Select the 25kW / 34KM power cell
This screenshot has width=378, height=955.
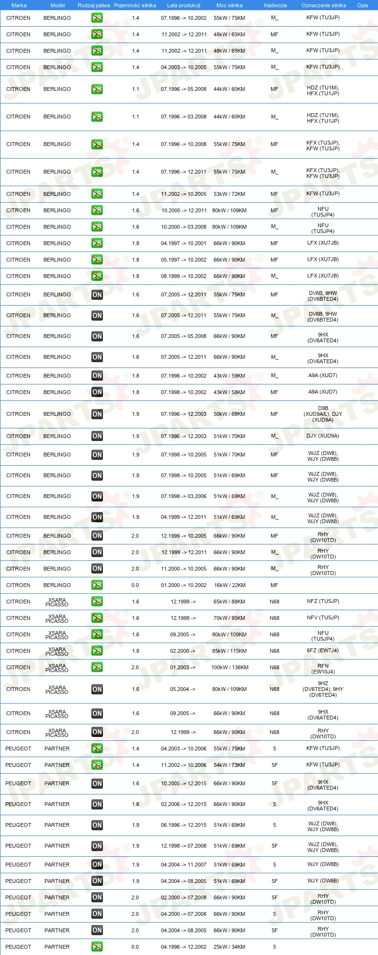click(x=230, y=947)
